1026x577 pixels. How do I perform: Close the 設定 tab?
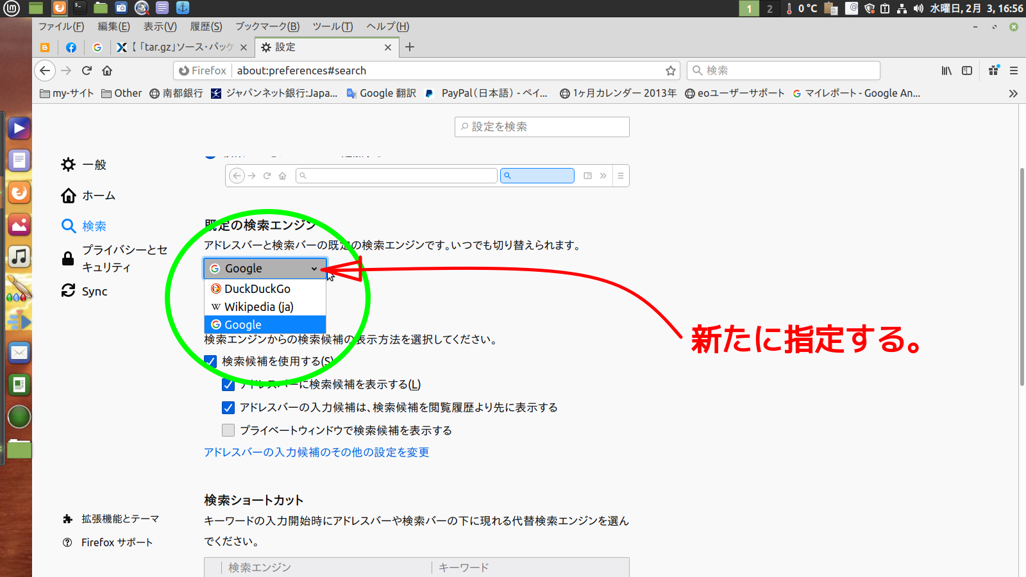pos(388,47)
